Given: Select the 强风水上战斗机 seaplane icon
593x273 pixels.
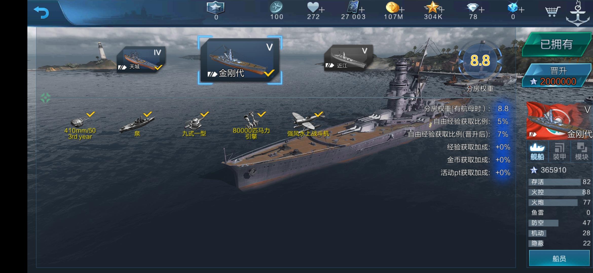Looking at the screenshot, I should point(308,124).
